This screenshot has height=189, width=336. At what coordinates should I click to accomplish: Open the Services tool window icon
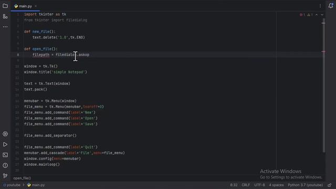point(5,134)
